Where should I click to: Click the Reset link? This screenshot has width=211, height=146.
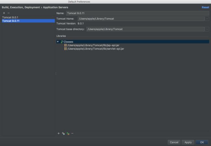point(205,7)
